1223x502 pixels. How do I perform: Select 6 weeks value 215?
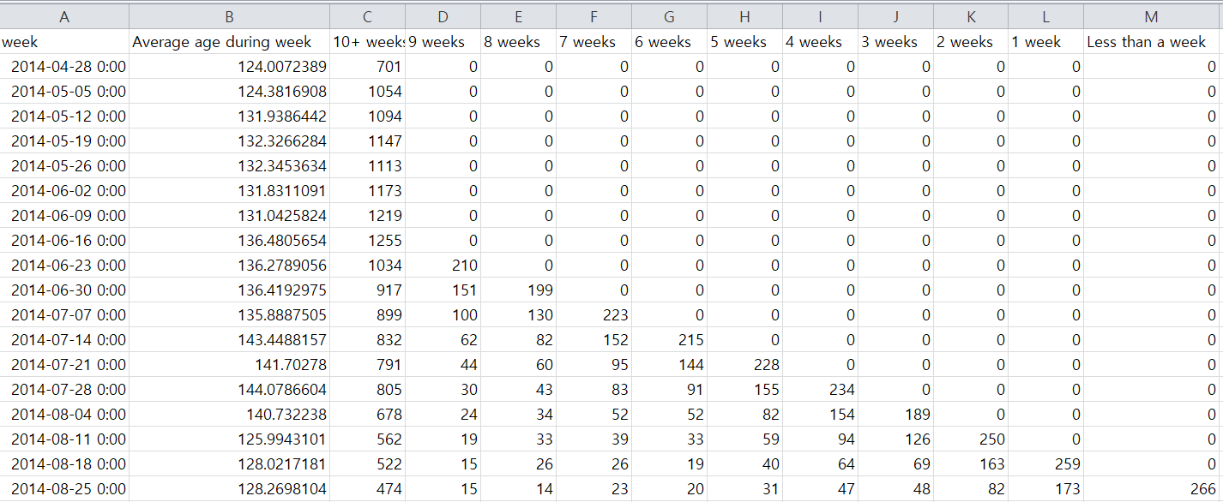669,339
